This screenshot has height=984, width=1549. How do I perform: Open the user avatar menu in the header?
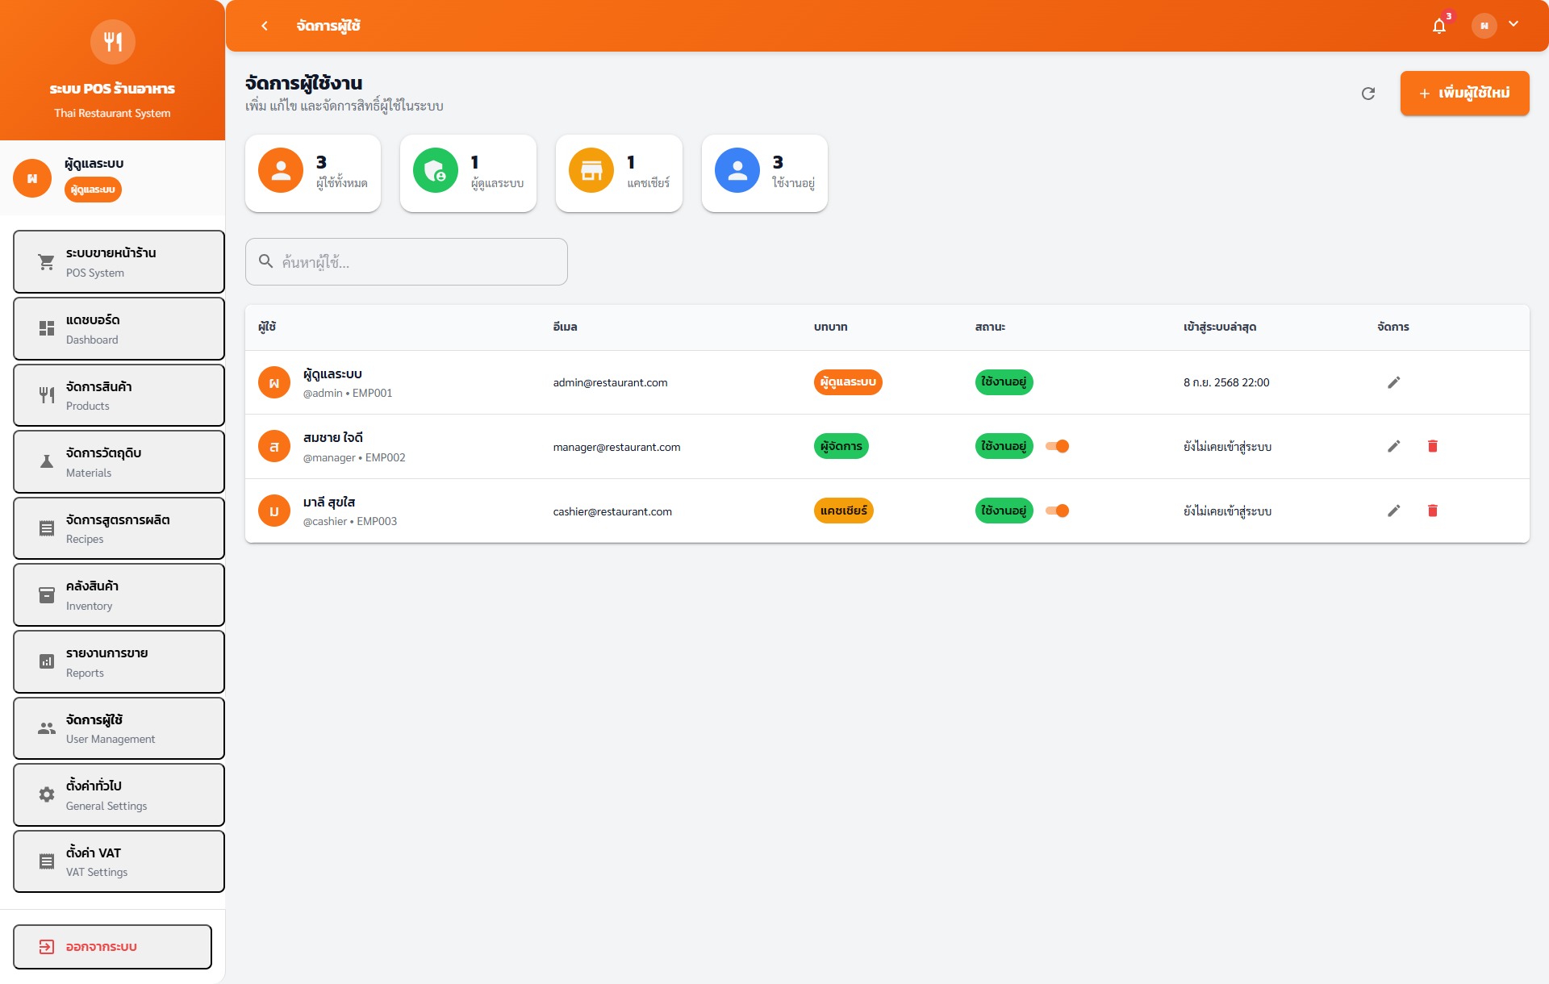coord(1484,26)
